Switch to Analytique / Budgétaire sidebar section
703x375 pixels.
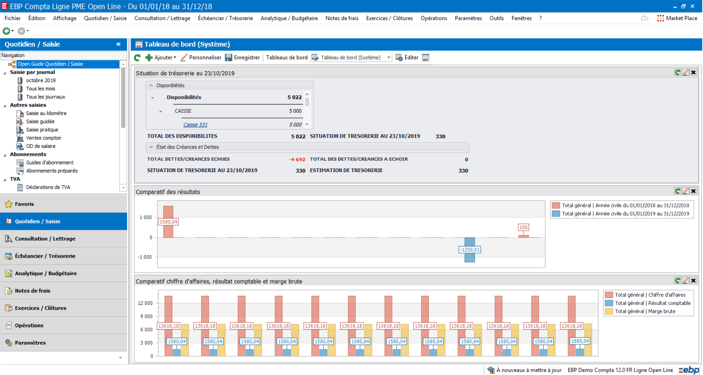click(x=64, y=273)
